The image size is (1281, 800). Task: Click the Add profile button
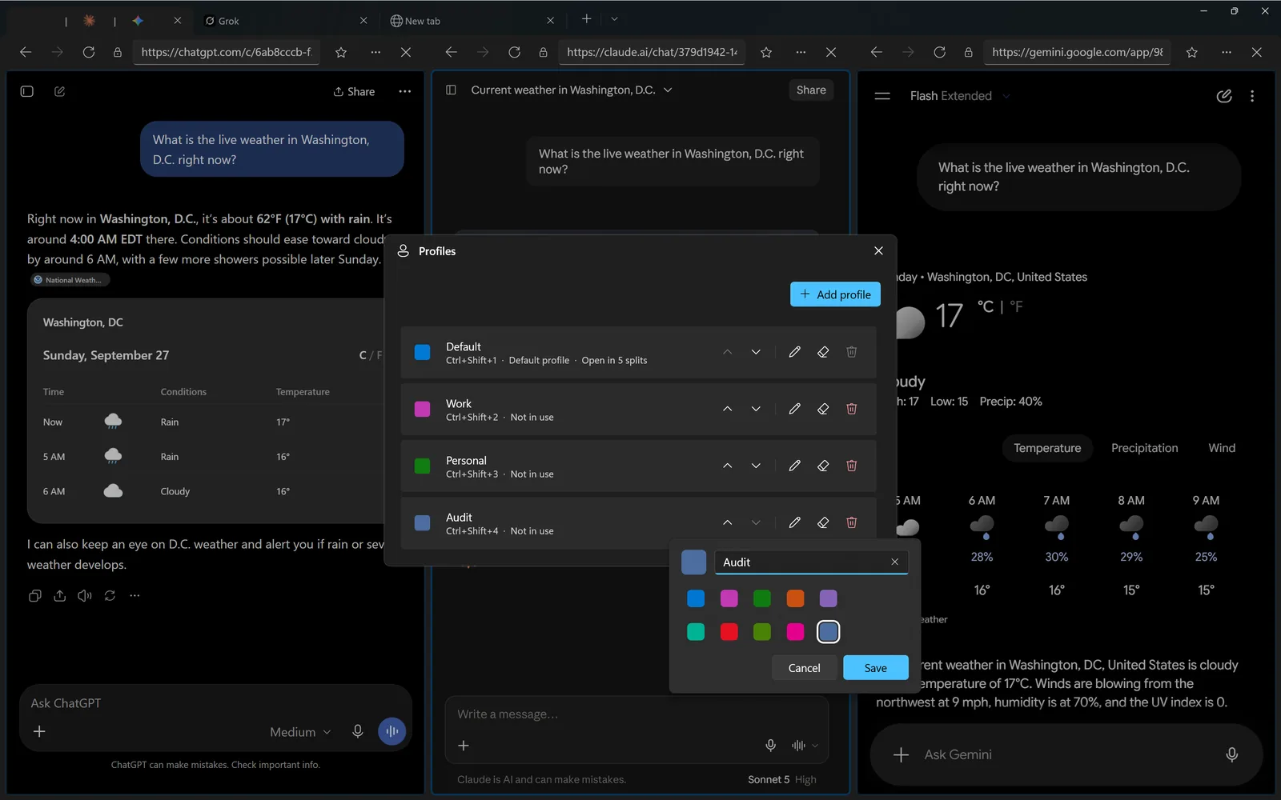coord(835,294)
